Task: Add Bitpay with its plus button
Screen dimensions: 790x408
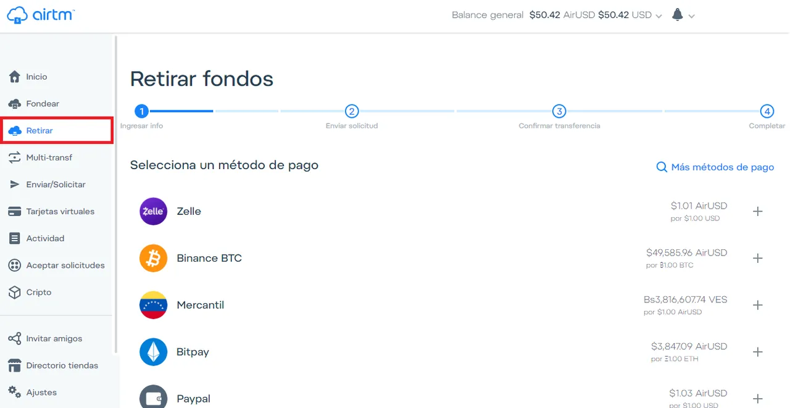Action: tap(758, 352)
